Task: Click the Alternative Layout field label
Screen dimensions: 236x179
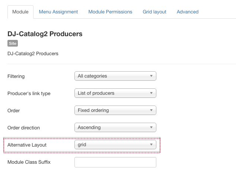Action: 27,145
